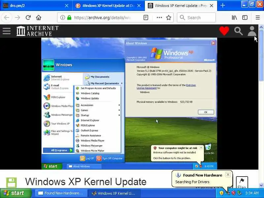The height and width of the screenshot is (198, 264).
Task: Close the dro.pm/2 tab
Action: [67, 6]
